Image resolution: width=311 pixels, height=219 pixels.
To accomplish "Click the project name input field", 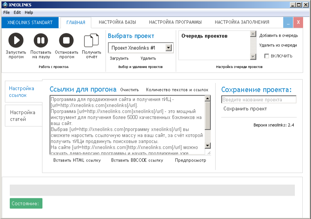I will click(259, 99).
